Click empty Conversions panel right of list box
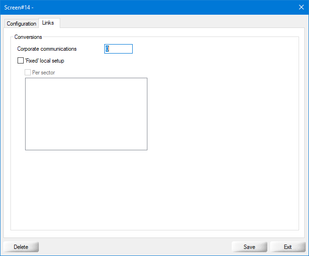This screenshot has width=309, height=256. pyautogui.click(x=223, y=114)
